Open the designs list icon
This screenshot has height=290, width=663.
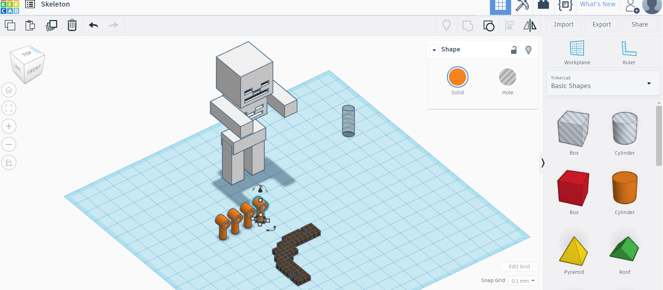[x=30, y=4]
